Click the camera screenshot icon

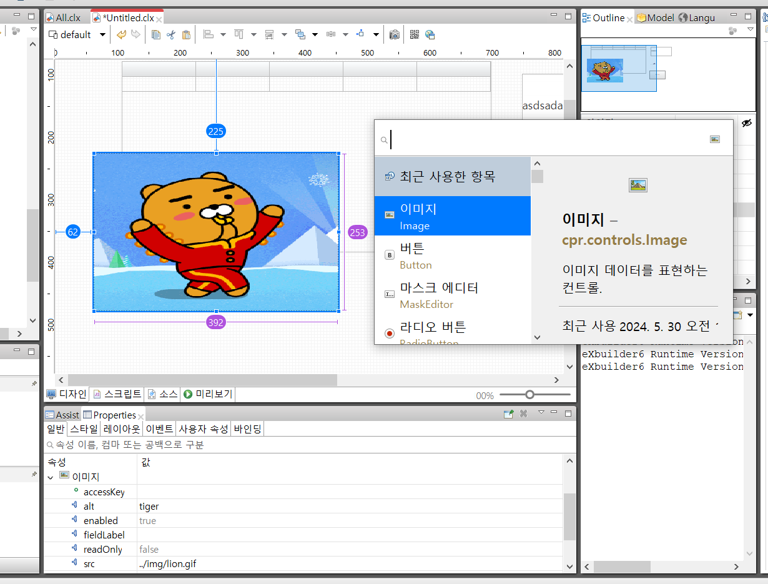click(394, 34)
